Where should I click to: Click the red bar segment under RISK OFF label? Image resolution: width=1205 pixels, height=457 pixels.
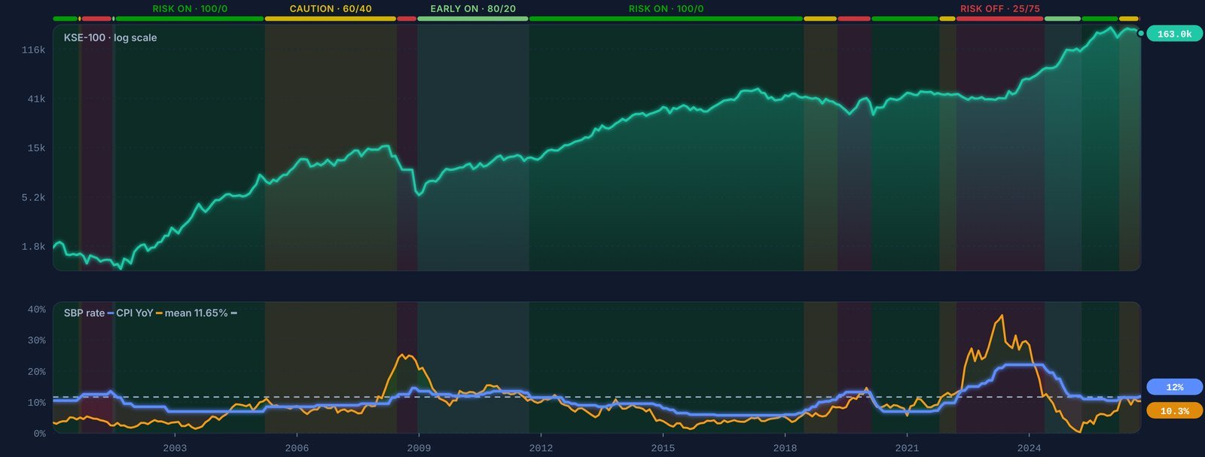point(1000,18)
